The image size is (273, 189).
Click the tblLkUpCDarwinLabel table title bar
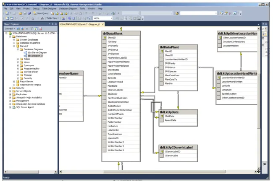[x=178, y=148]
